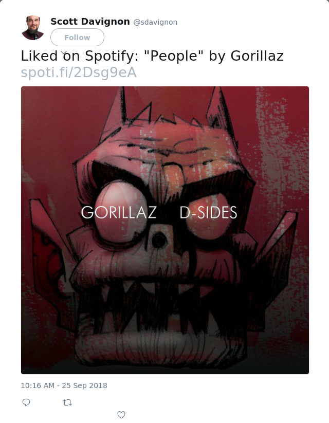Click the 25 Sep 2018 date
Screen dimensions: 329x423
point(84,385)
